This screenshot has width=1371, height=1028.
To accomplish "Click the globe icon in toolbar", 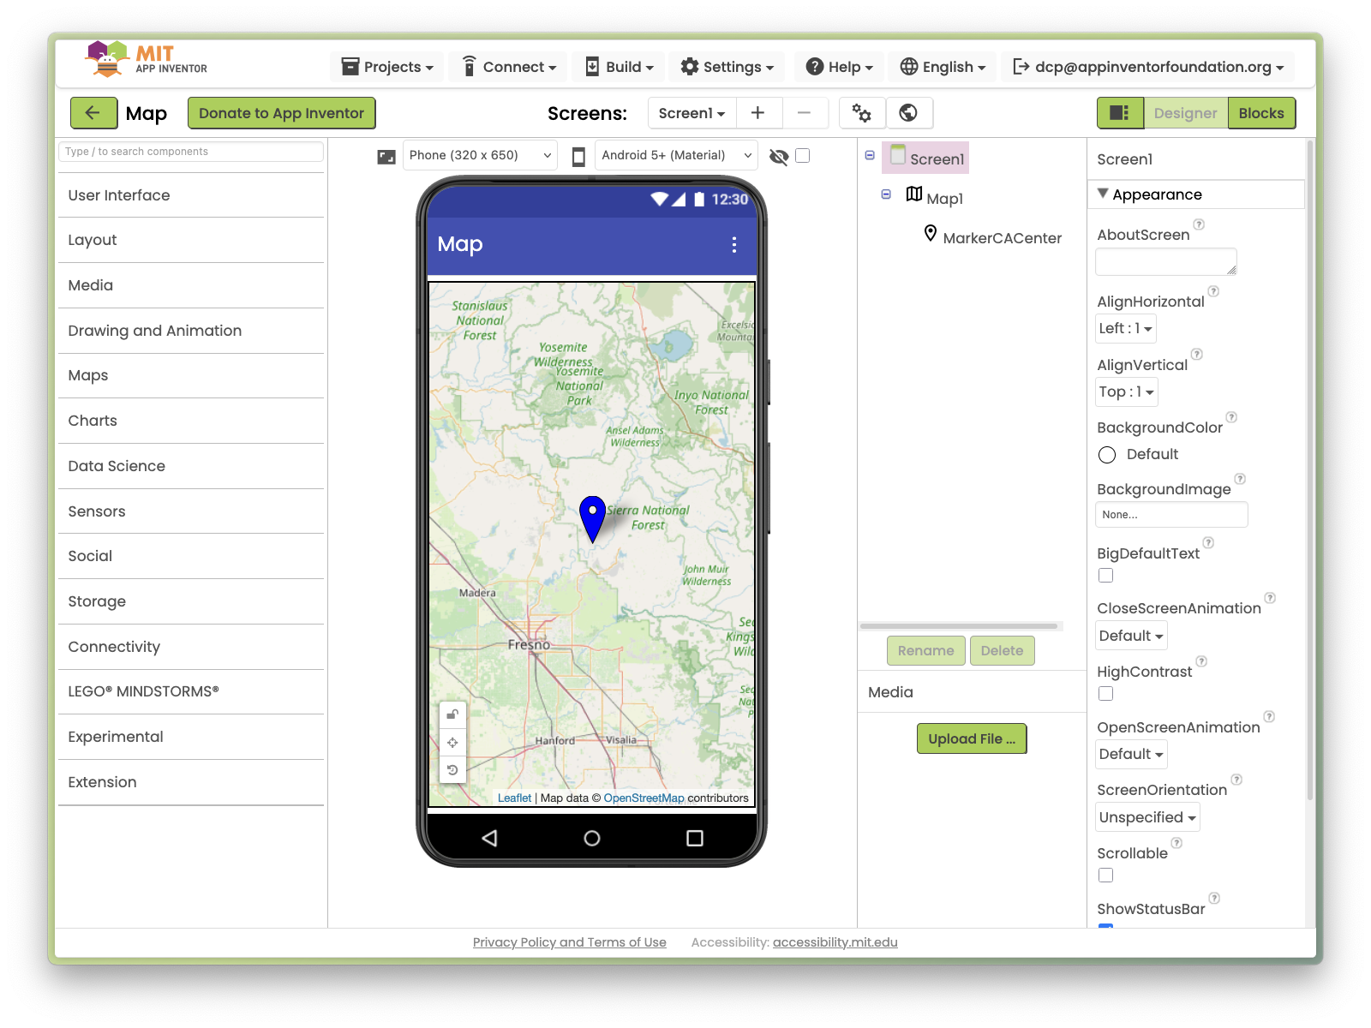I will 908,113.
